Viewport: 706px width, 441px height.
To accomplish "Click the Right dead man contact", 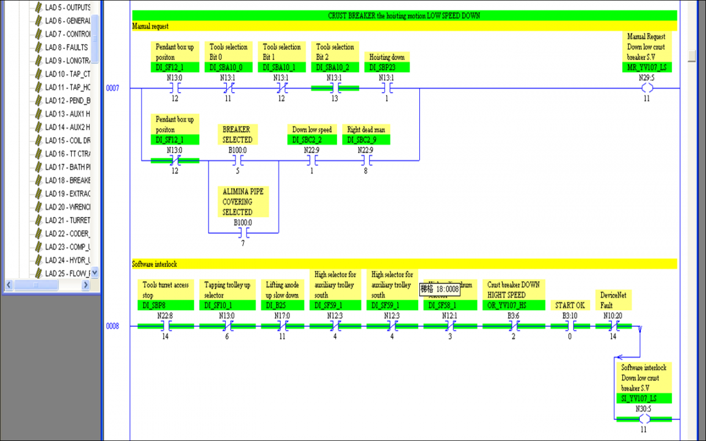I will pyautogui.click(x=366, y=161).
